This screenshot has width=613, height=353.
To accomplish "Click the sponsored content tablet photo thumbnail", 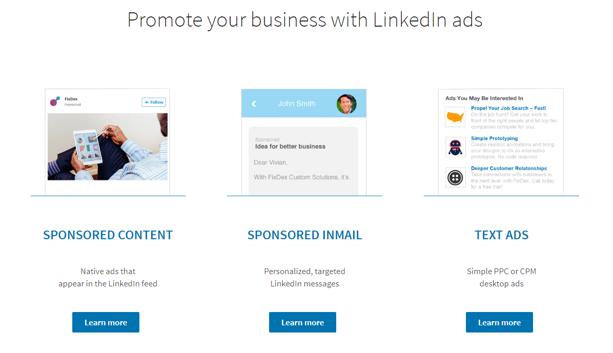I will (x=107, y=147).
